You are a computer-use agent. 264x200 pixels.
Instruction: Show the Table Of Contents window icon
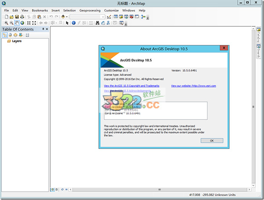(x=116, y=17)
